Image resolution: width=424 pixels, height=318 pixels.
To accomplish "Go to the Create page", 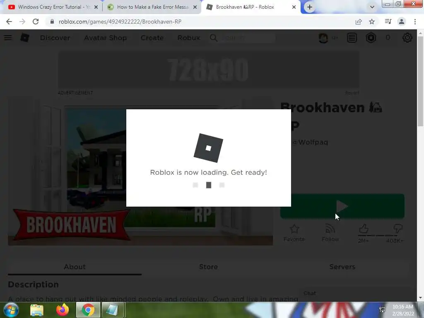I will pos(152,38).
